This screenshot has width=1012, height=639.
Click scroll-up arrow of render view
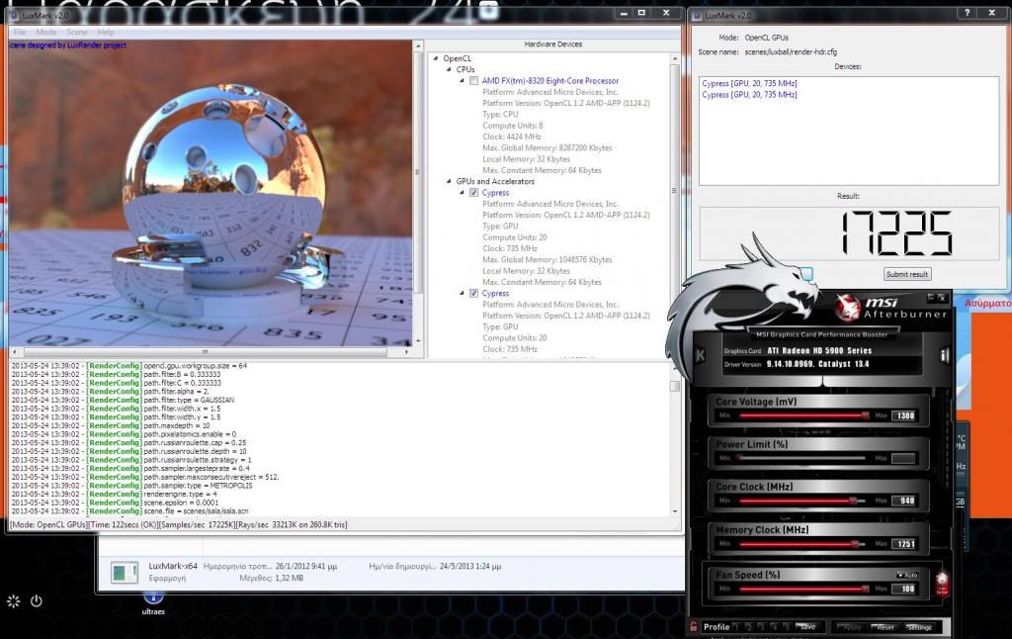point(418,46)
